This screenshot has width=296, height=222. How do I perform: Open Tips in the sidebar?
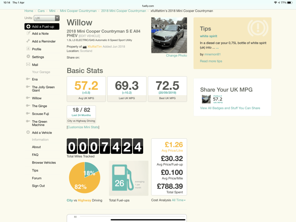point(35,170)
